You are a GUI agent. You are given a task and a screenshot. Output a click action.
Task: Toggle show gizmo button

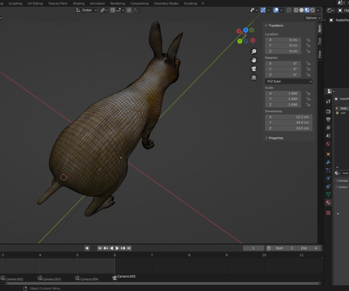[x=263, y=10]
